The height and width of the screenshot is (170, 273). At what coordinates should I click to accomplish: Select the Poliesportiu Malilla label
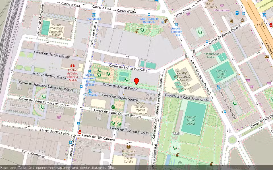click(x=211, y=55)
